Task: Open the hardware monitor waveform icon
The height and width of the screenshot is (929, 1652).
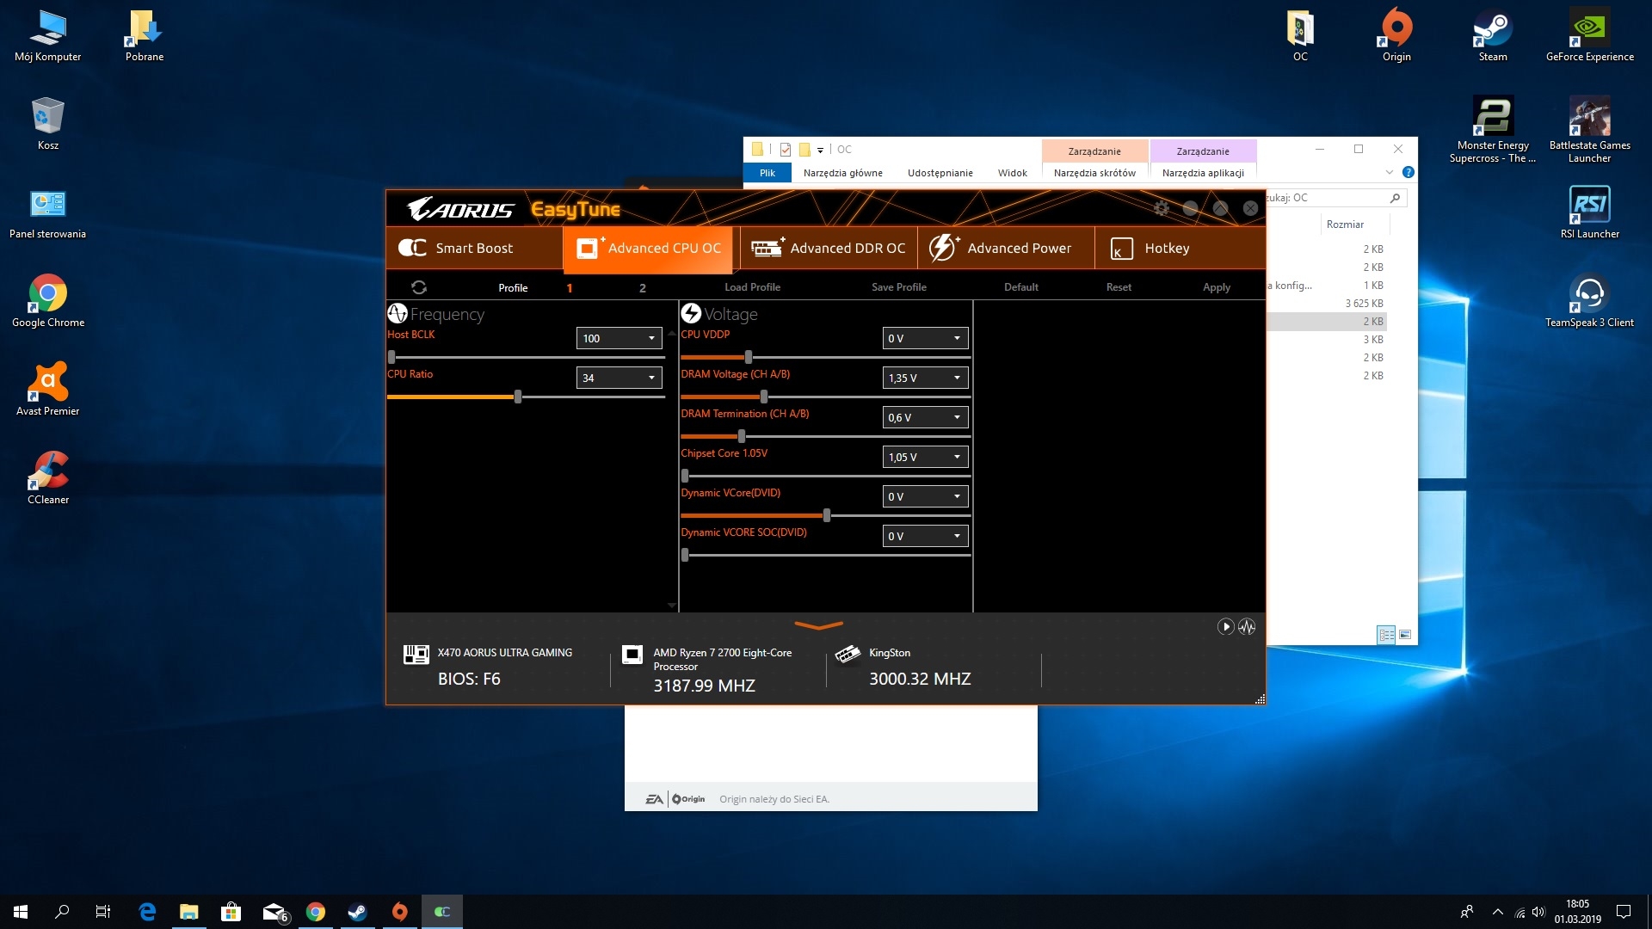Action: click(1247, 627)
